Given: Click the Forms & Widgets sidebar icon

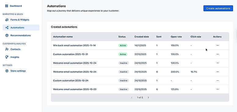Looking at the screenshot, I should click(x=7, y=20).
